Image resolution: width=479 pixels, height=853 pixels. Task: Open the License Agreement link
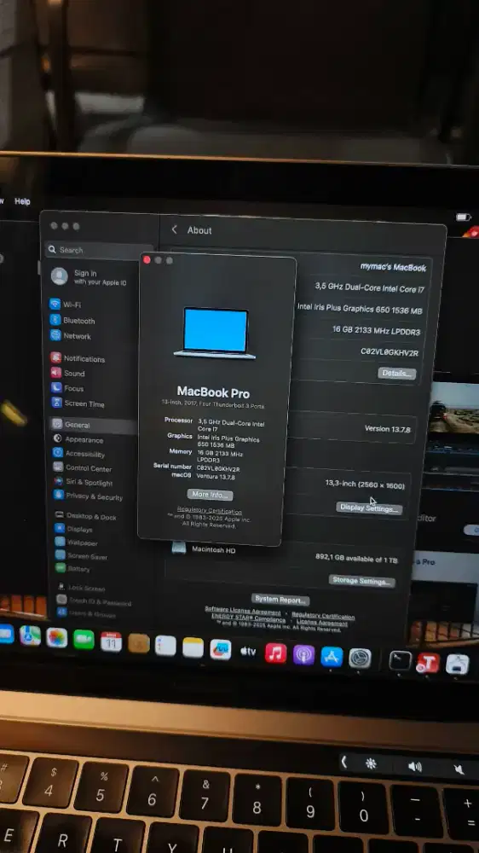click(322, 623)
